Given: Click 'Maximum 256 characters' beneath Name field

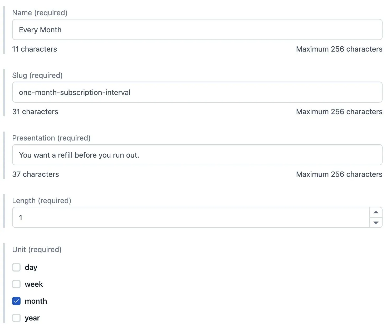Looking at the screenshot, I should (339, 49).
